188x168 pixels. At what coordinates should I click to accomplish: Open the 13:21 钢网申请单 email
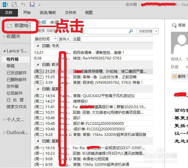pos(94,52)
